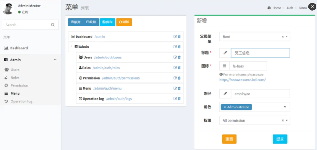The image size is (317, 150).
Task: Clear the Root parent menu selection
Action: coord(283,37)
